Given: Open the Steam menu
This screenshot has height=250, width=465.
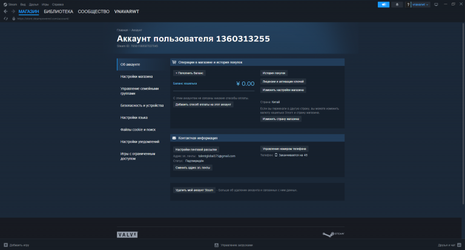Looking at the screenshot, I should 13,4.
